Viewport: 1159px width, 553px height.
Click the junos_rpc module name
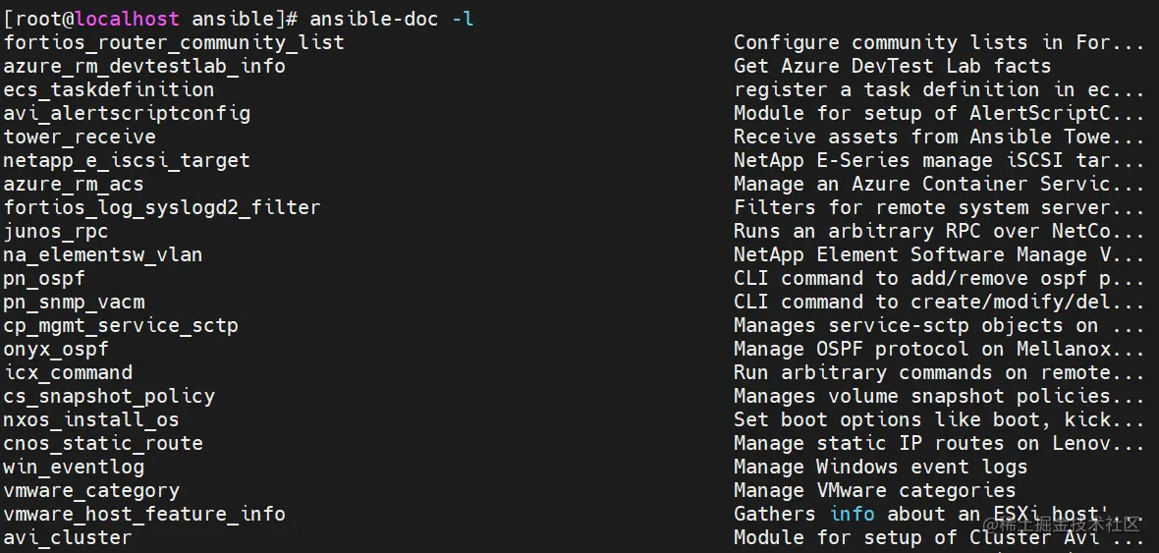click(x=56, y=231)
